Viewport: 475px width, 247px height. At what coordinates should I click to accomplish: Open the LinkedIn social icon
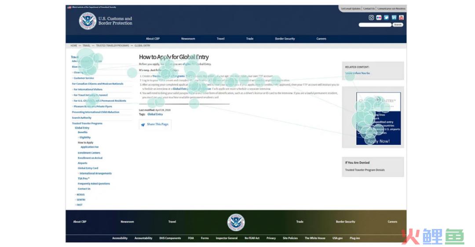coord(394,18)
